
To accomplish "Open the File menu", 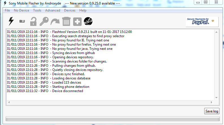I will [x=7, y=10].
